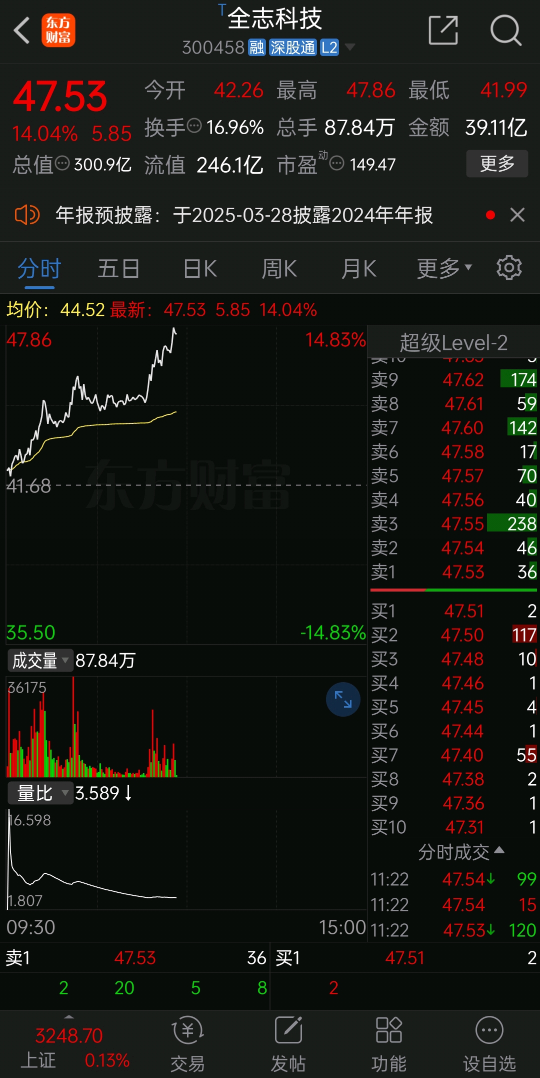Tap the 超级Level-2 header
Image resolution: width=540 pixels, height=1078 pixels.
coord(453,343)
